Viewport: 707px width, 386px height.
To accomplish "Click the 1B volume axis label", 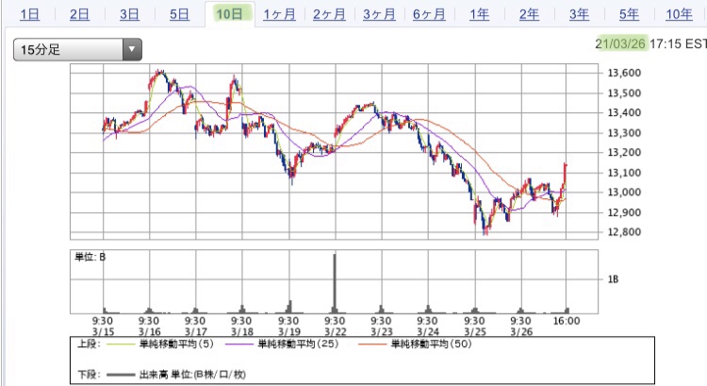I will pyautogui.click(x=614, y=279).
